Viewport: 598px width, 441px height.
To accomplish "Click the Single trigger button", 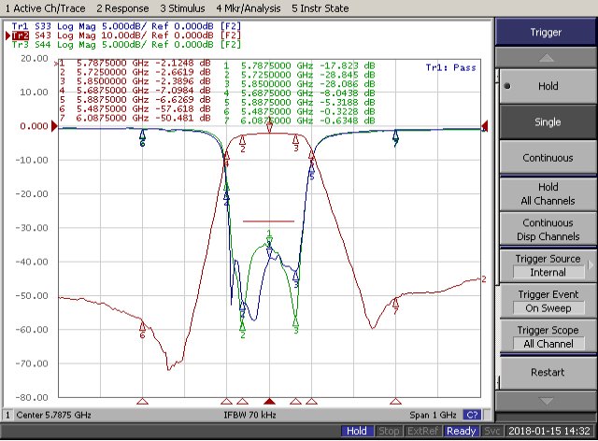I will 548,122.
